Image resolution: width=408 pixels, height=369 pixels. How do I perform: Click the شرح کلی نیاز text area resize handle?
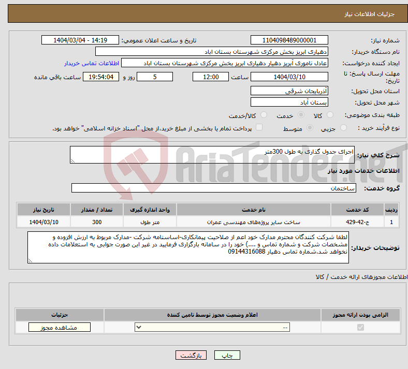coord(72,161)
